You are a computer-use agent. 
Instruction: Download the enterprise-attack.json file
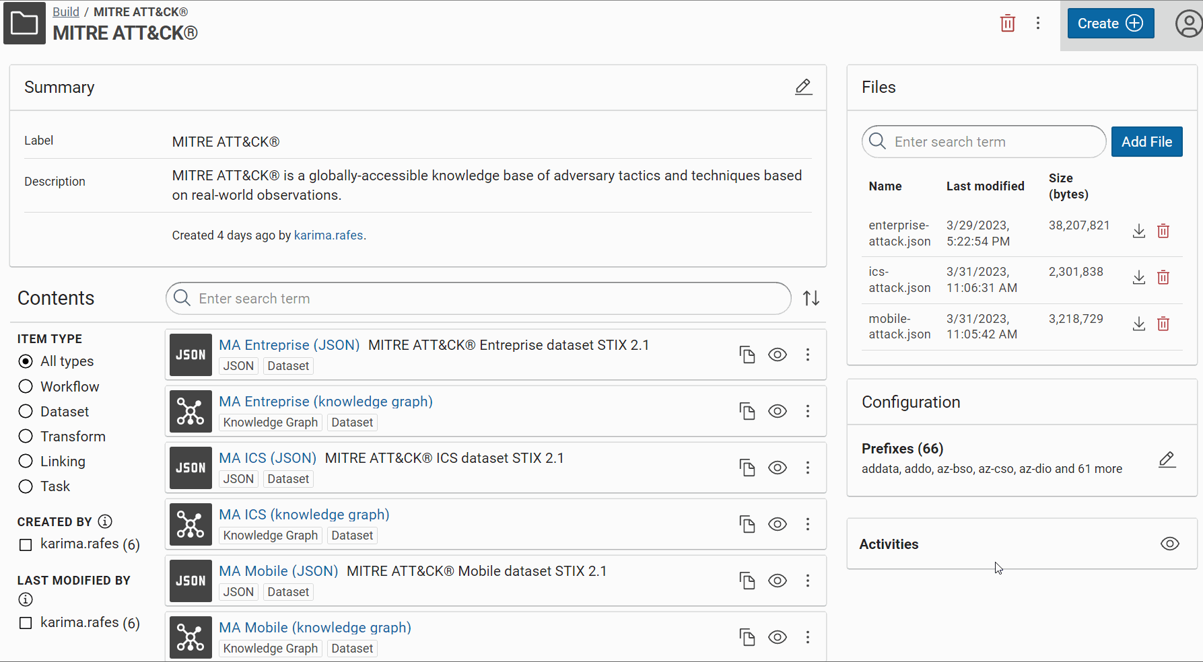click(1138, 231)
